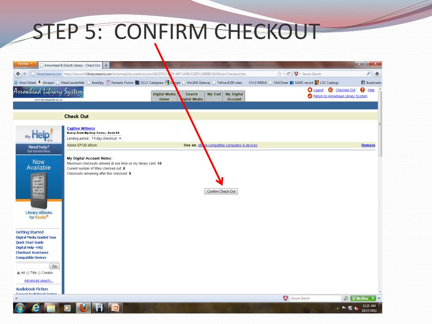
Task: Close the bottom add-on bar
Action: (x=16, y=298)
